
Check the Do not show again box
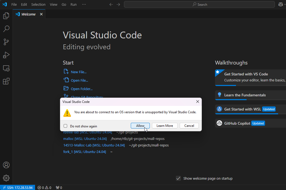pyautogui.click(x=65, y=126)
